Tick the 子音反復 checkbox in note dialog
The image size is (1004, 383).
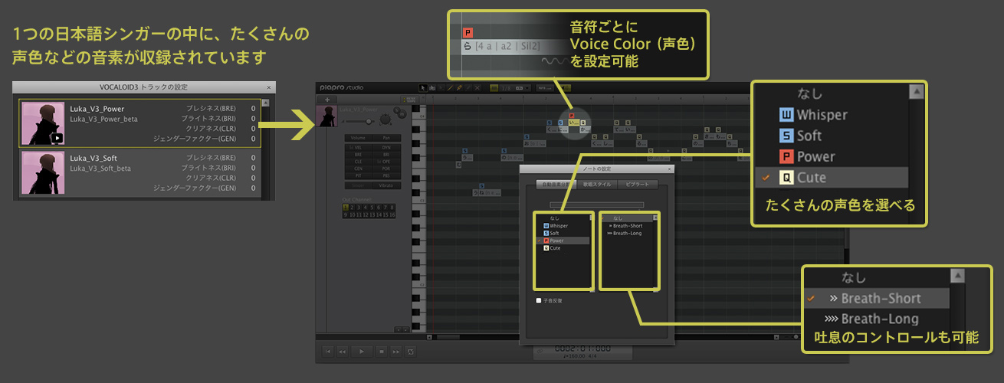click(x=539, y=300)
